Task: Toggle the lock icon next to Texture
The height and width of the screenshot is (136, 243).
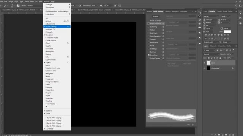Action: click(163, 30)
